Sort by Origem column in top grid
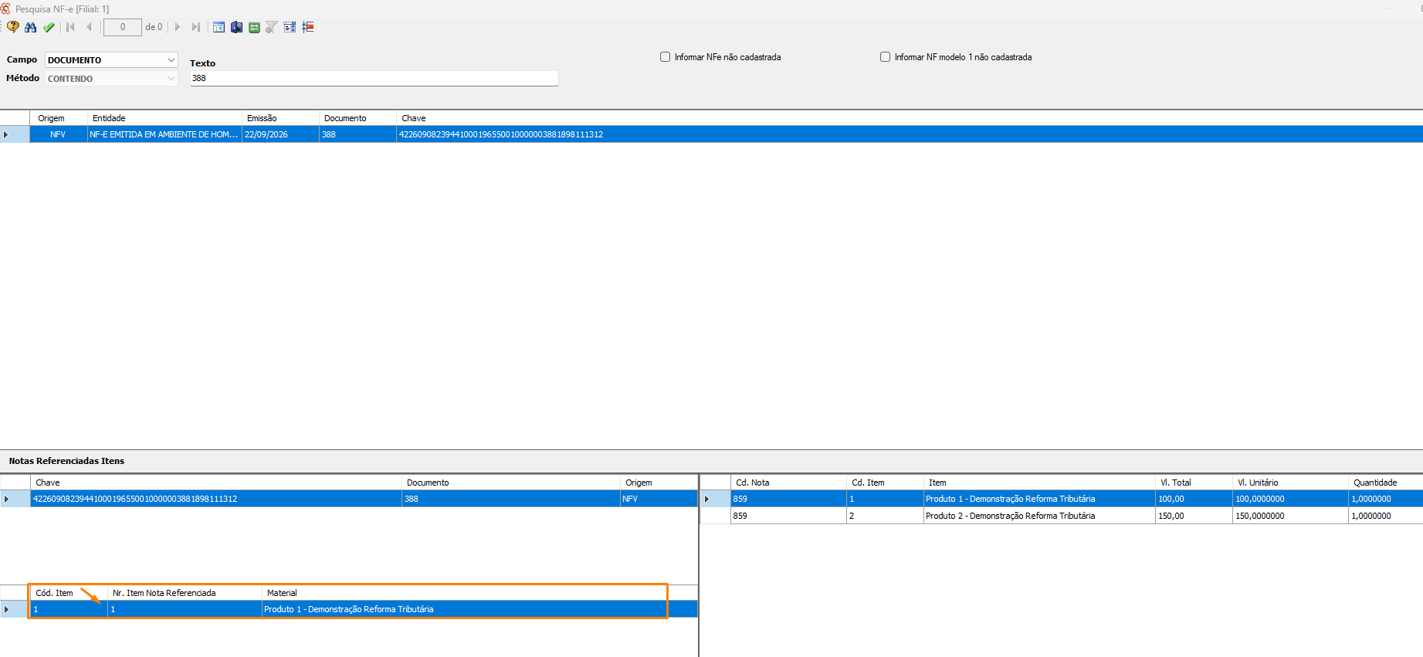This screenshot has height=657, width=1423. [x=59, y=118]
